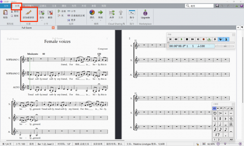Open the Note Input ribbon tab
Screen dimensions: 244x146
pyautogui.click(x=29, y=6)
